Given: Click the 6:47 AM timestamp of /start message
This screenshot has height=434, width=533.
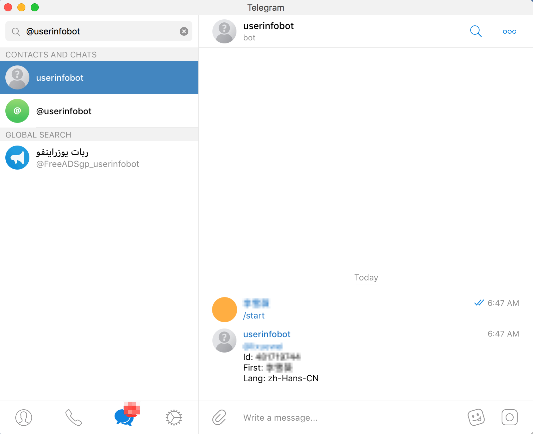Looking at the screenshot, I should (x=503, y=303).
